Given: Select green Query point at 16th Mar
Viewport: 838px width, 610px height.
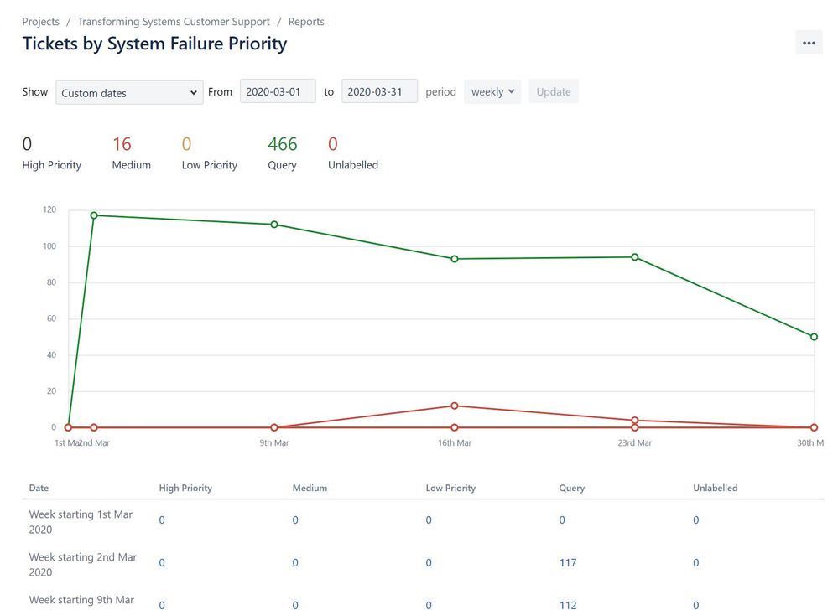Looking at the screenshot, I should click(x=455, y=259).
